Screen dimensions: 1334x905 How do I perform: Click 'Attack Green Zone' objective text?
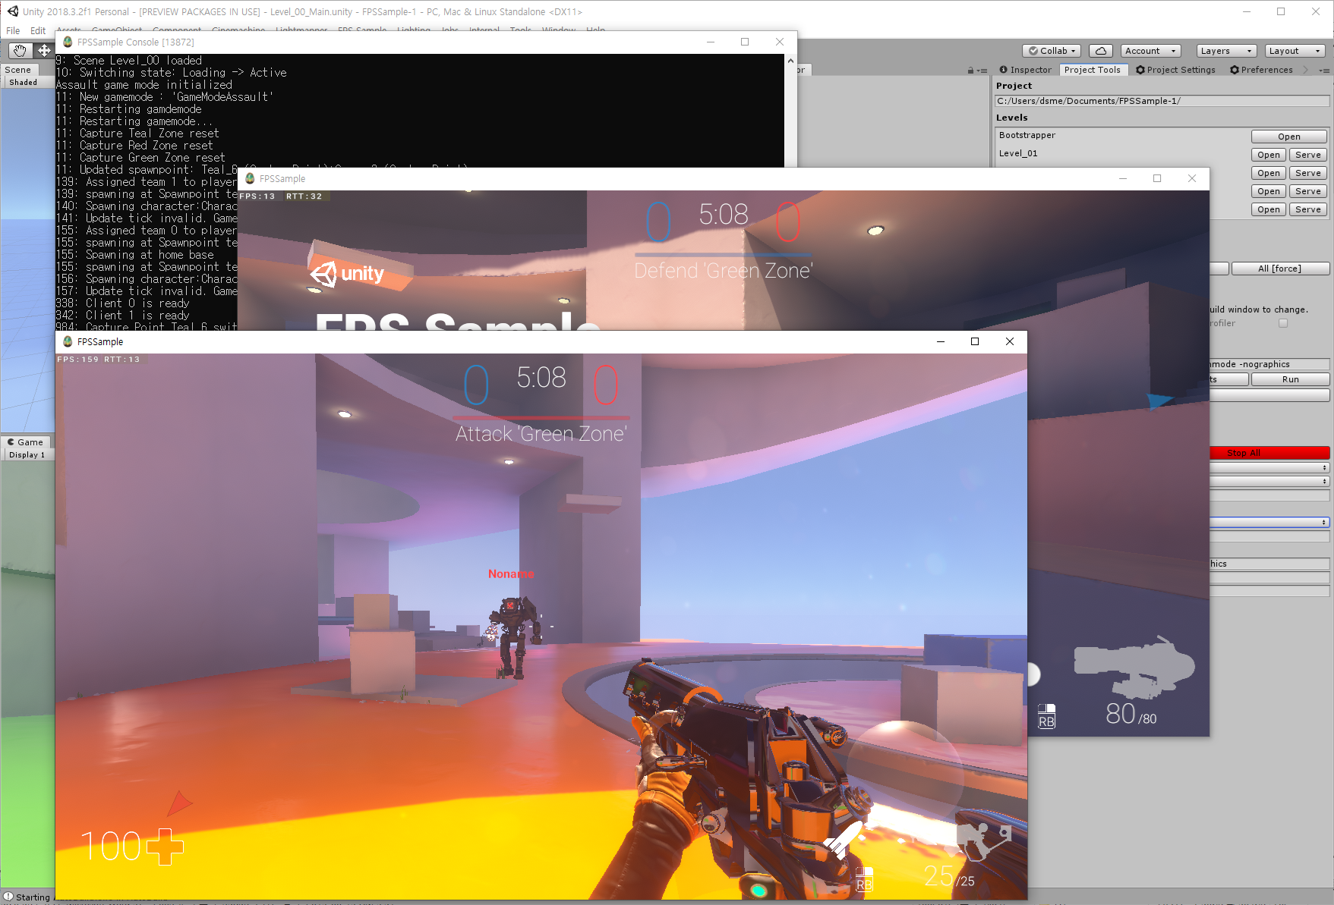click(541, 434)
